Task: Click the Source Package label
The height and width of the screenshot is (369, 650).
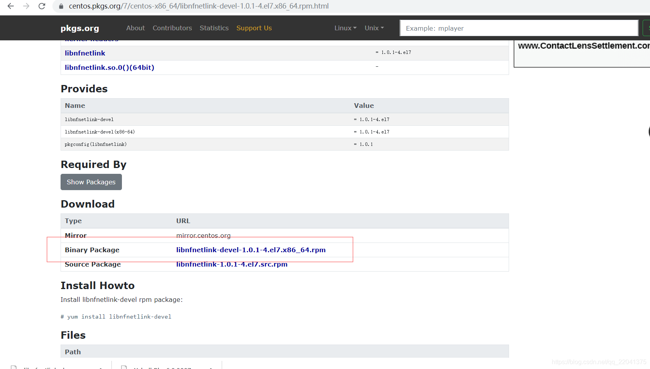Action: tap(93, 264)
